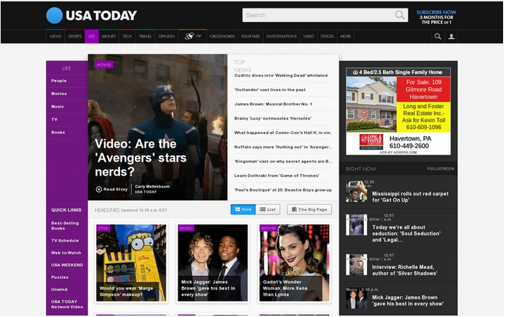The height and width of the screenshot is (317, 508).
Task: Open the OPINION nav tab
Action: tap(167, 36)
